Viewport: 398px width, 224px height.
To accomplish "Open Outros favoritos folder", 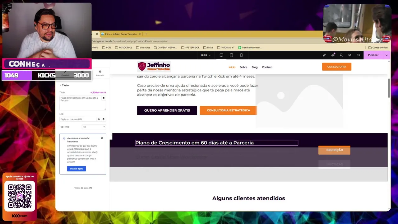I will [x=378, y=48].
